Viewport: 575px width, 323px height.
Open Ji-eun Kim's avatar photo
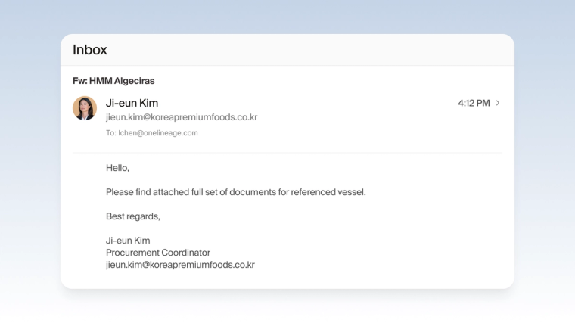(85, 108)
